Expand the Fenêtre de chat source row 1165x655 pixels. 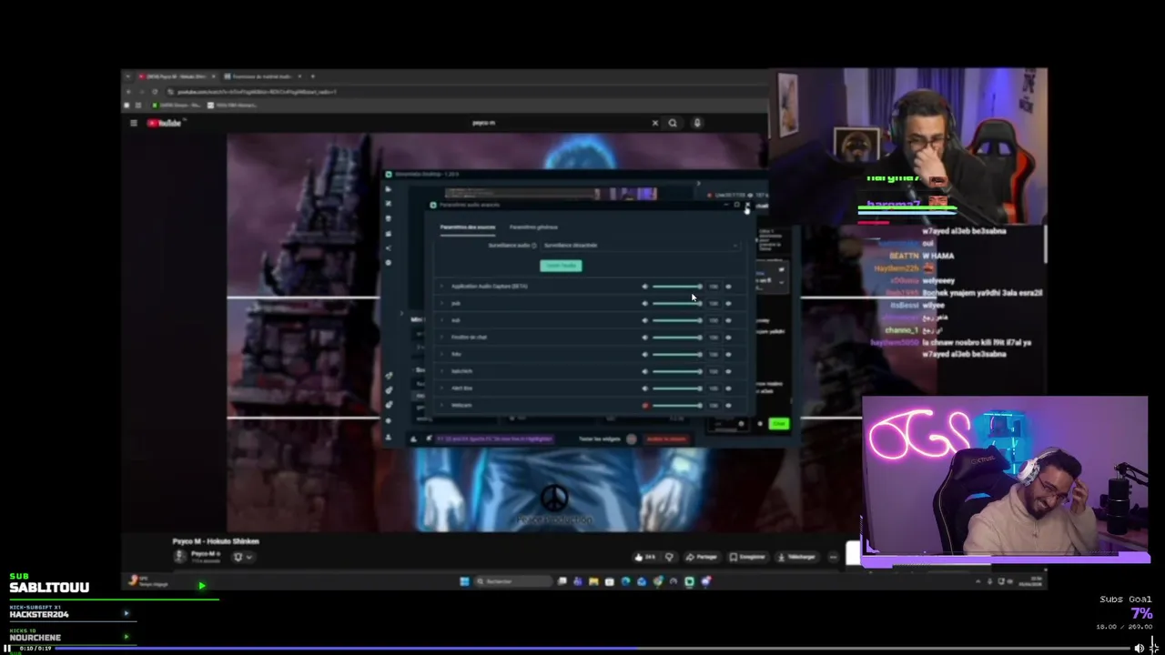pyautogui.click(x=441, y=338)
